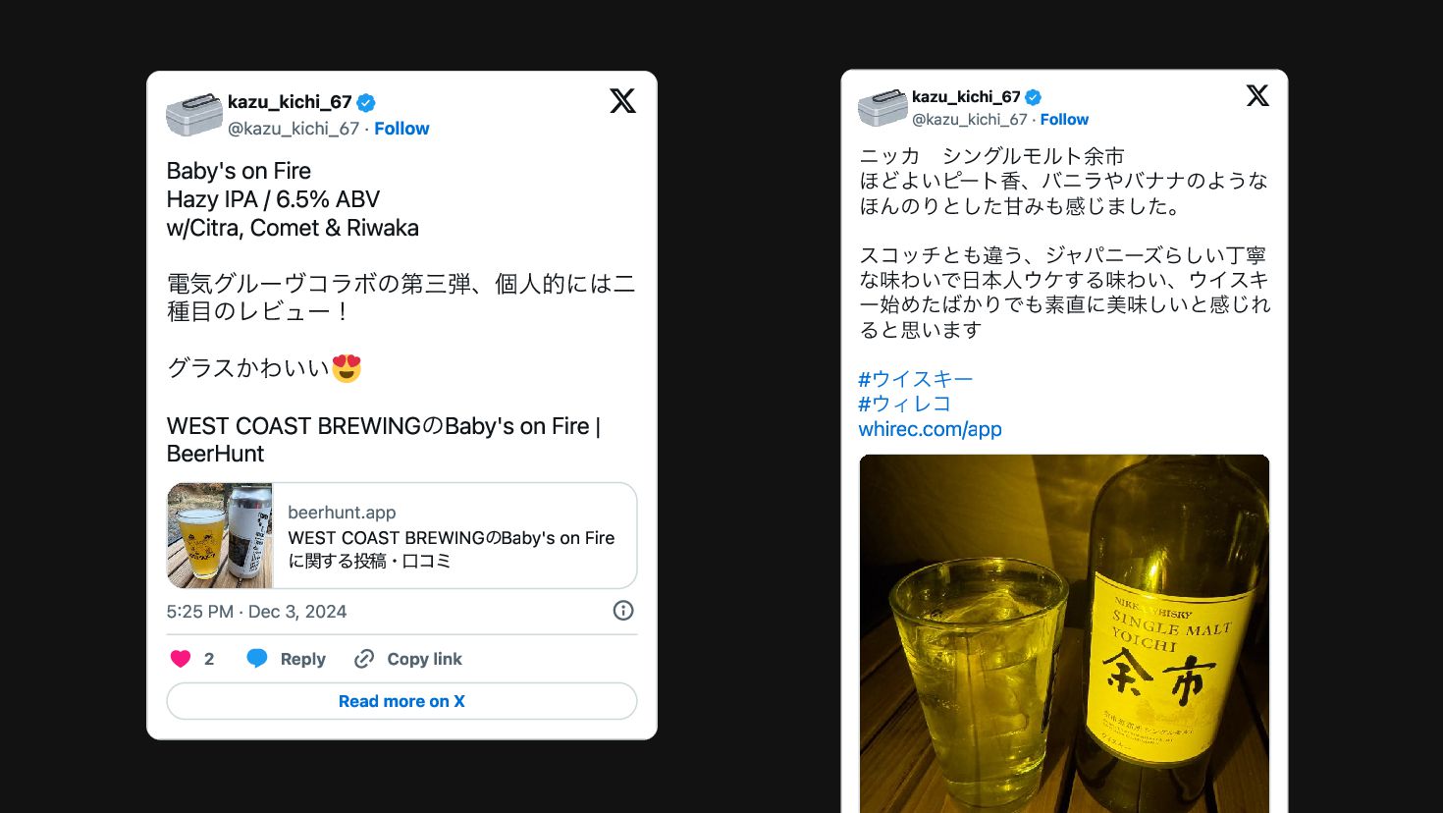Click verified badge in right tweet

pyautogui.click(x=1033, y=97)
